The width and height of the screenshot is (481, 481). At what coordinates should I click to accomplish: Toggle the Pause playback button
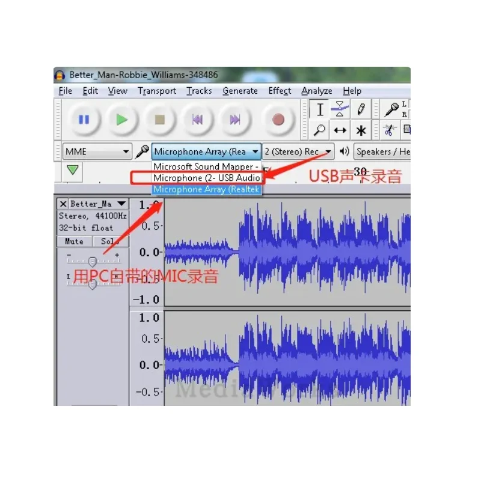click(x=84, y=119)
